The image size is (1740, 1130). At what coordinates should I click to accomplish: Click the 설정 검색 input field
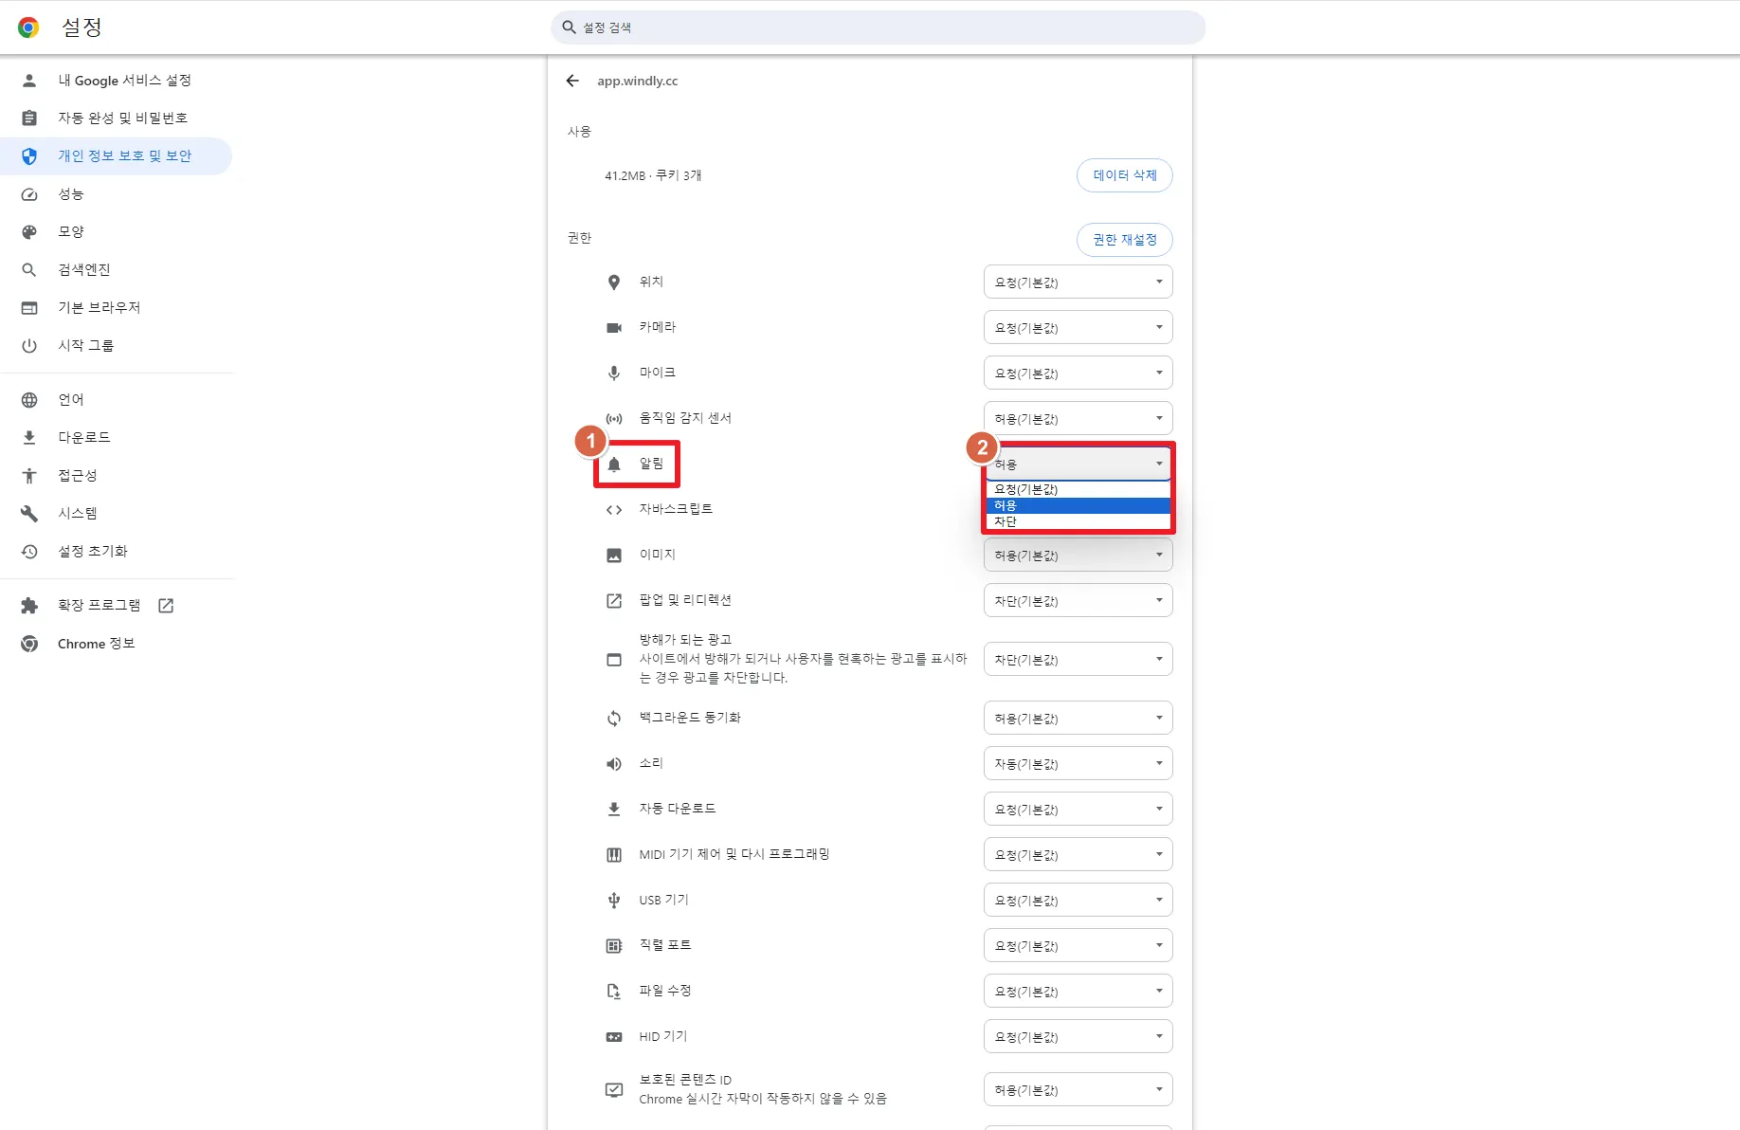pos(878,27)
